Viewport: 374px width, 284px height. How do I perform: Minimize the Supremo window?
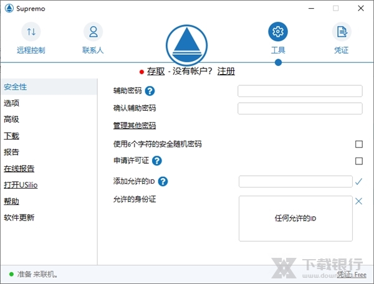(311, 8)
